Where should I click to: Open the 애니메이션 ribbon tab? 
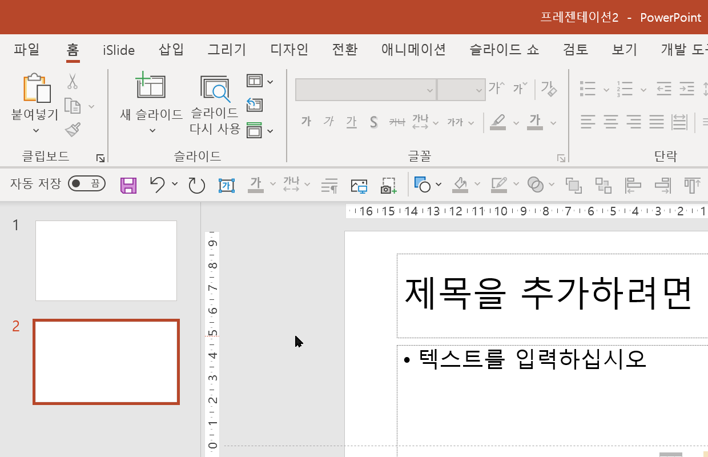coord(413,50)
